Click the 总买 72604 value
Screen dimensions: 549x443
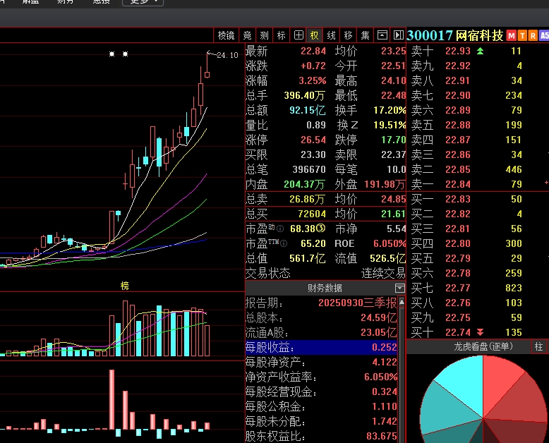pos(312,214)
